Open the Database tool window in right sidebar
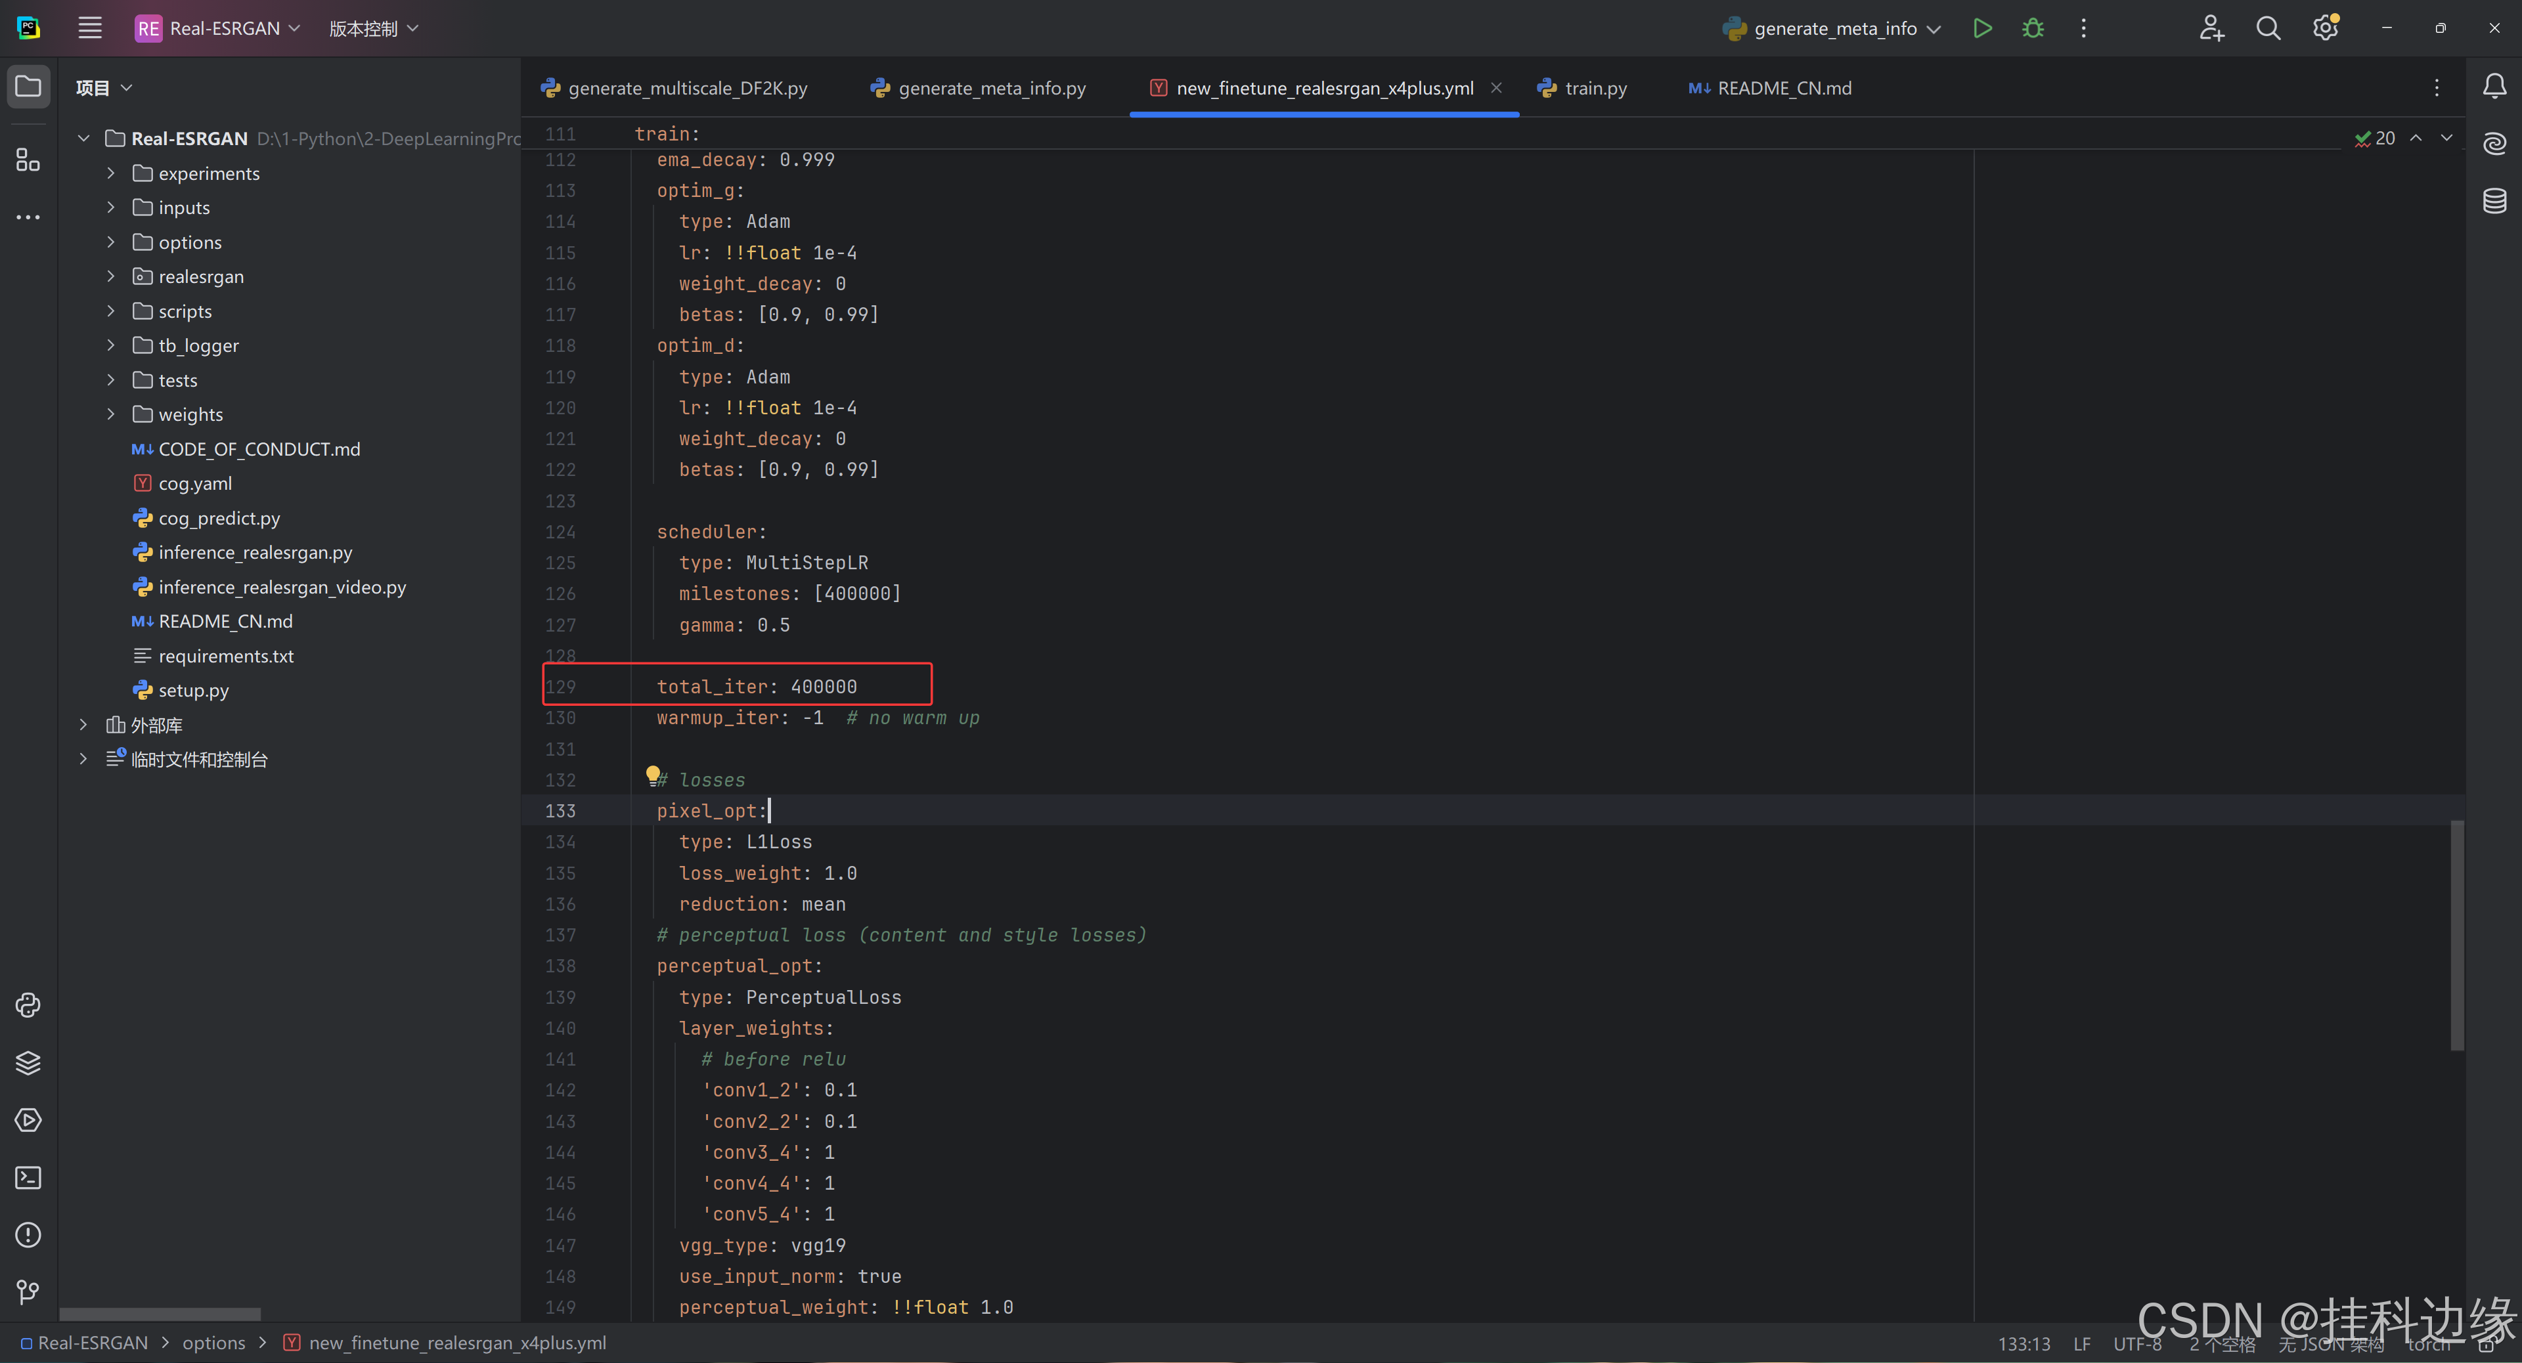Screen dimensions: 2522x1363 (x=2494, y=201)
